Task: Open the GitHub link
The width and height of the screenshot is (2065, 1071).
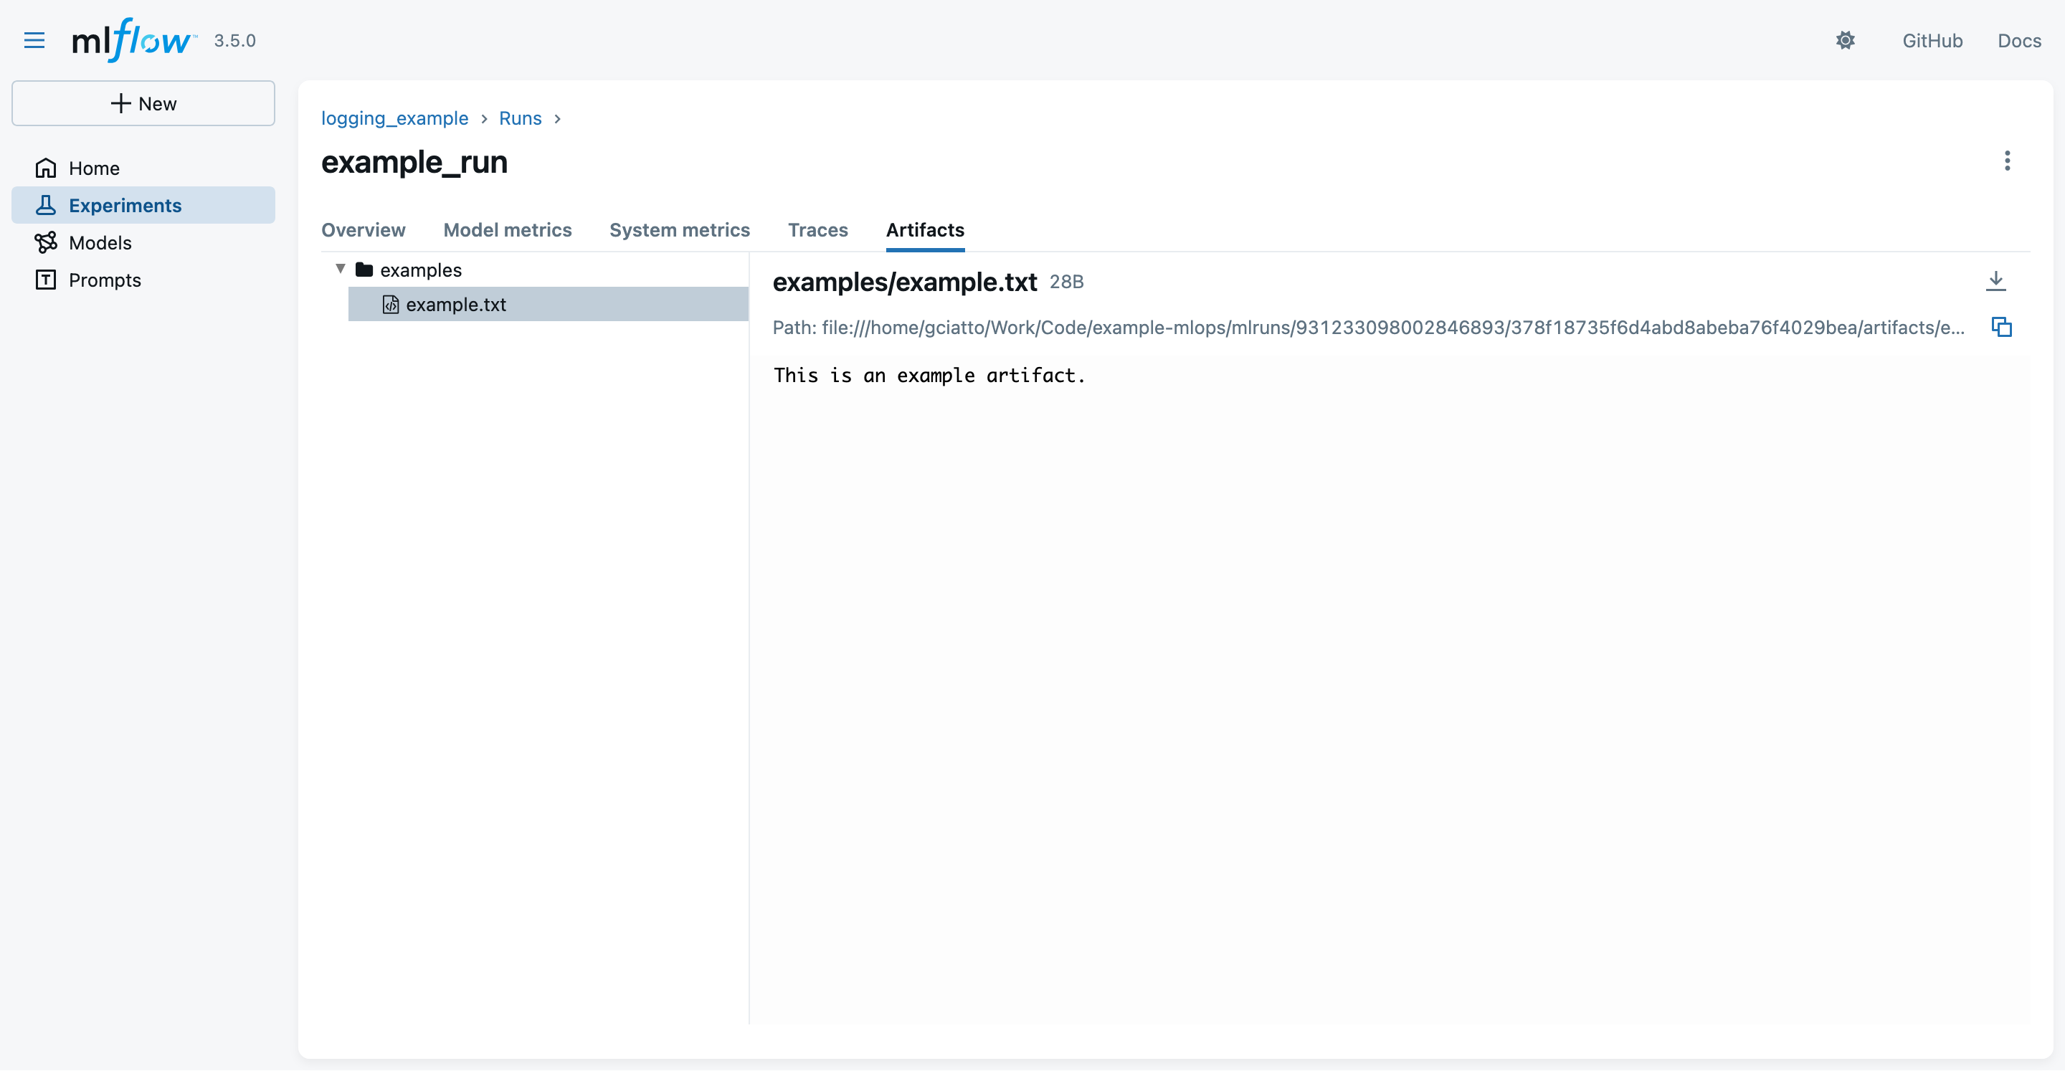Action: pyautogui.click(x=1932, y=40)
